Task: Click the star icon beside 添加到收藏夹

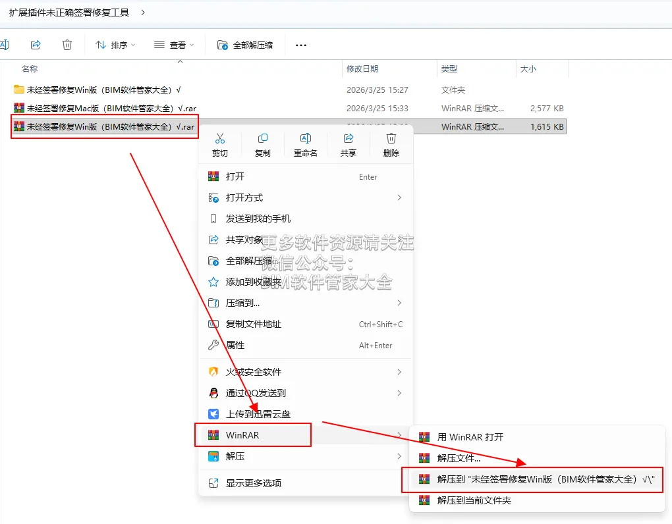Action: pos(213,282)
